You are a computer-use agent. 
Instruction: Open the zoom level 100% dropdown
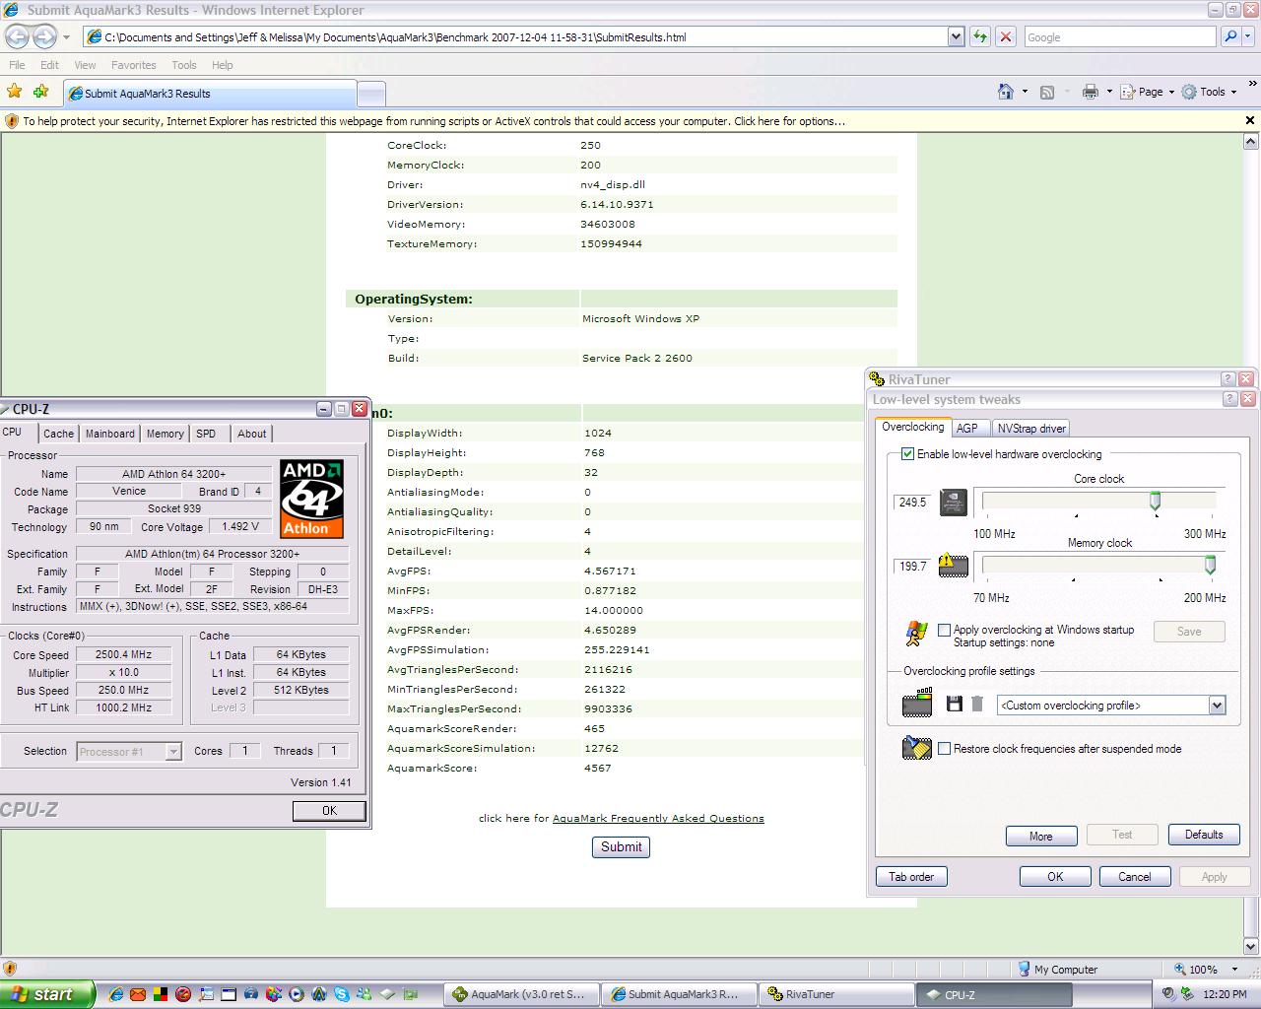(x=1234, y=970)
